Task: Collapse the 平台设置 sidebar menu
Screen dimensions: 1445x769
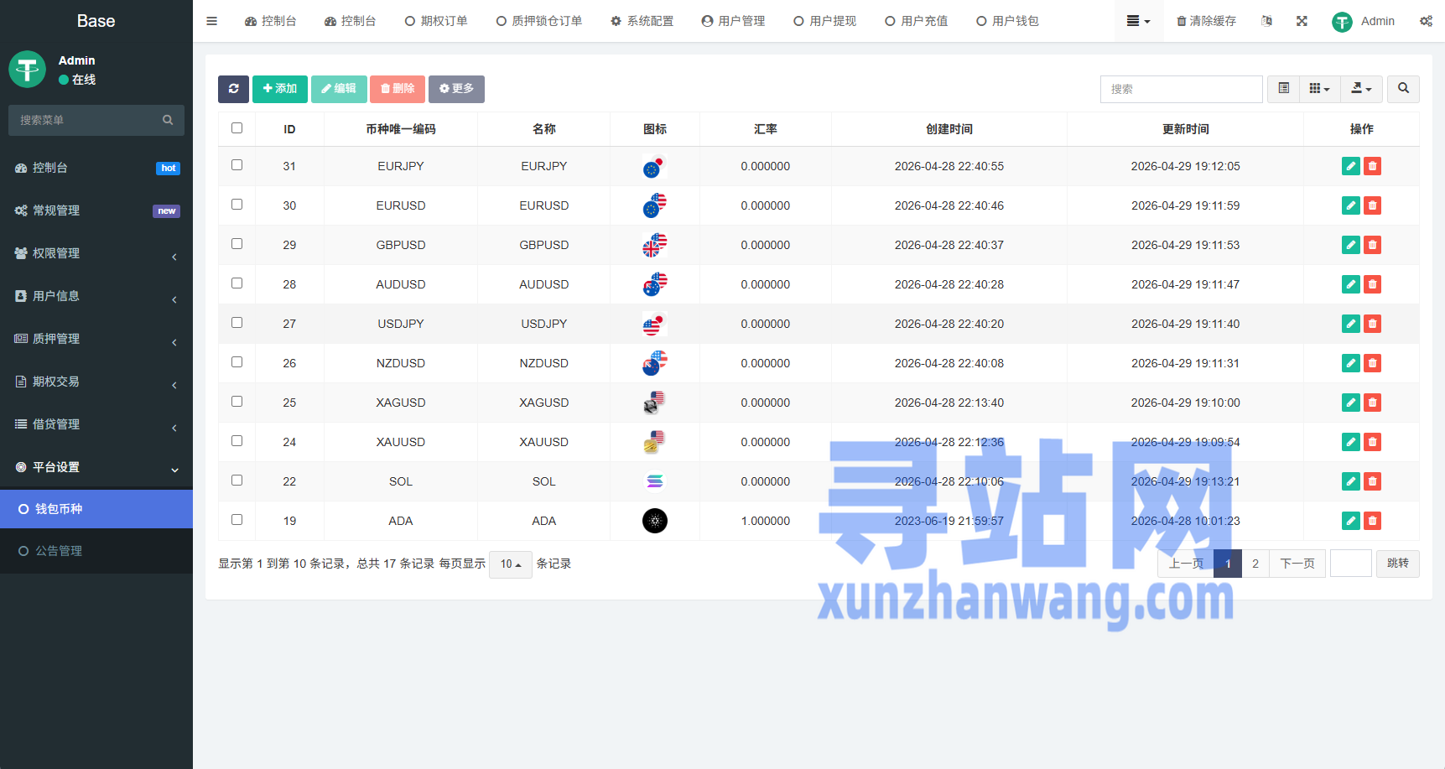Action: [x=96, y=467]
